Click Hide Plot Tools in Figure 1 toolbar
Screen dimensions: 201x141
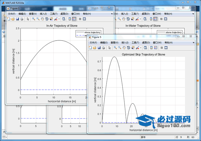(80, 19)
